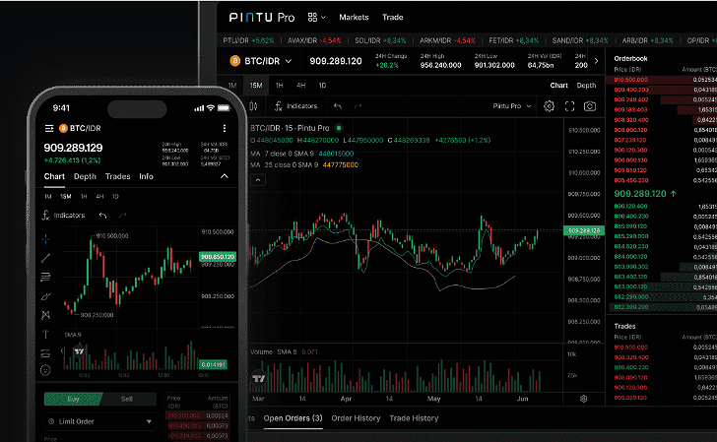The image size is (717, 442).
Task: Select the 4H timeframe on phone
Action: tap(99, 197)
